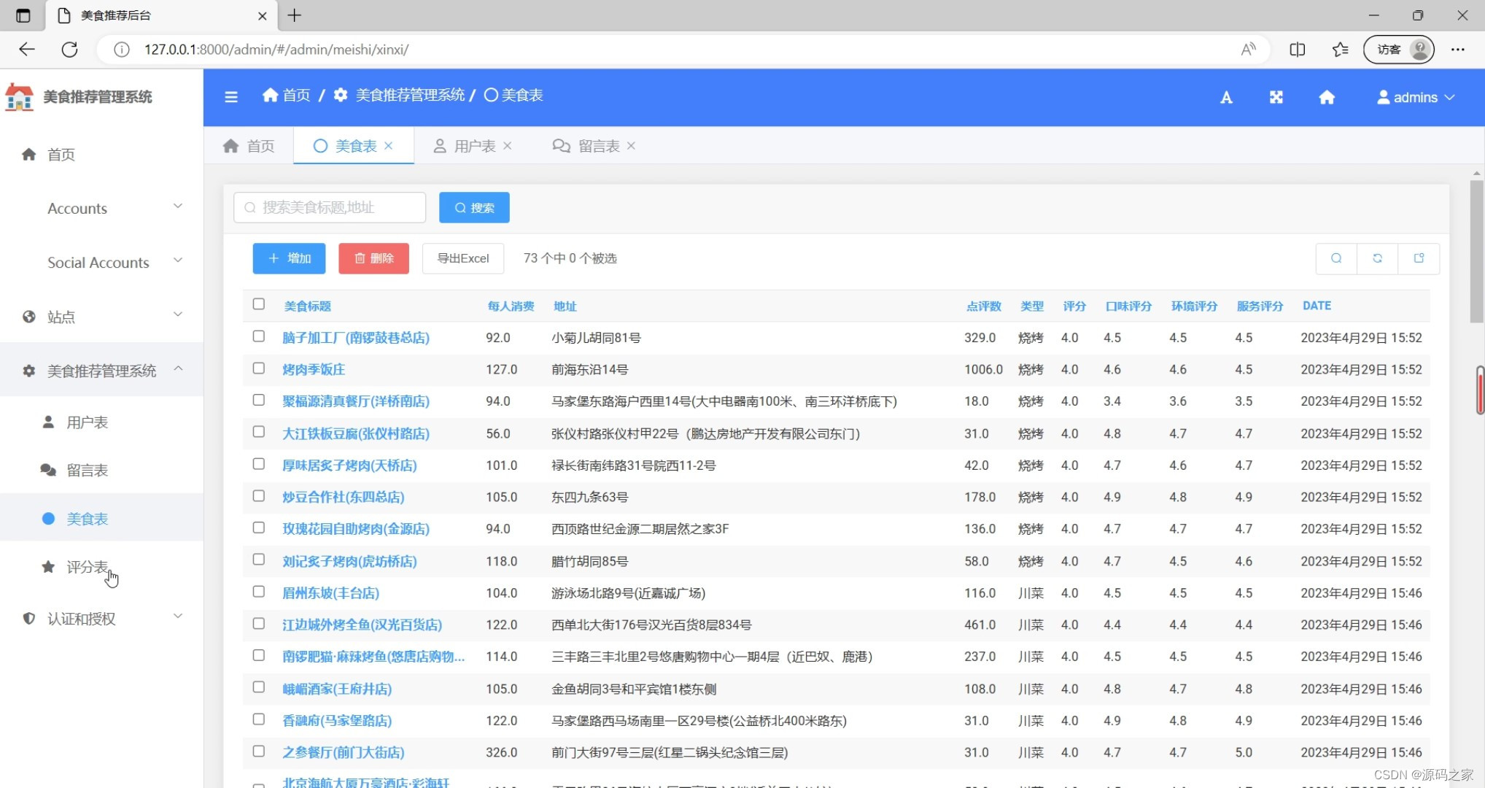The image size is (1485, 788).
Task: Click open-in-new-window icon above table
Action: tap(1419, 258)
